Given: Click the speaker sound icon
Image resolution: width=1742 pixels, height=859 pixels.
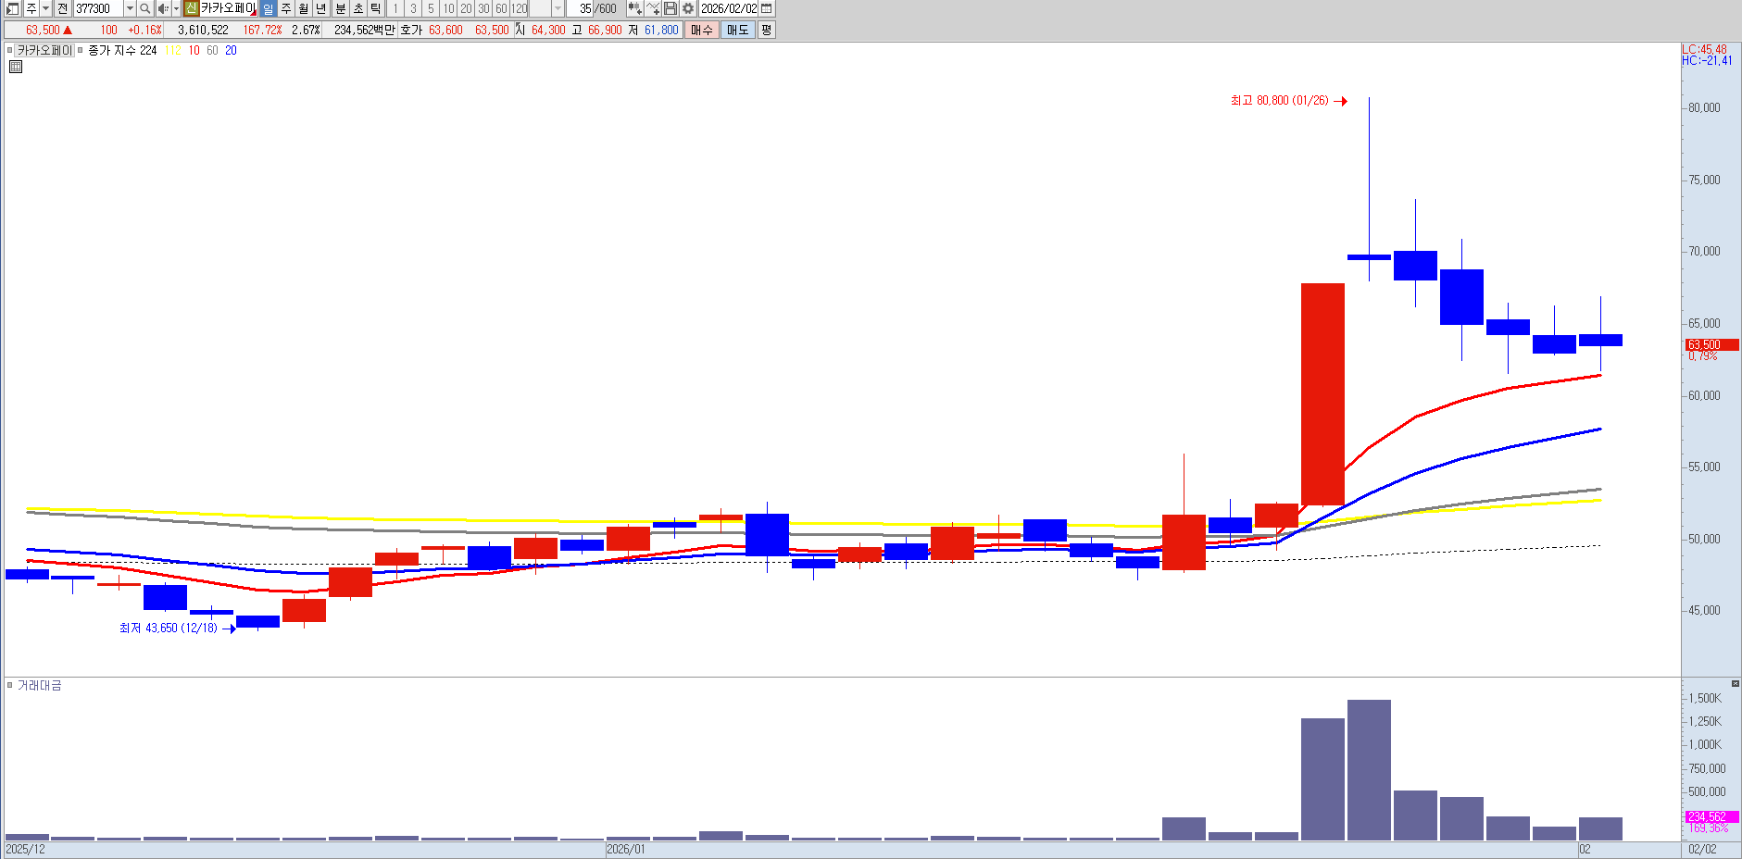Looking at the screenshot, I should [x=162, y=8].
